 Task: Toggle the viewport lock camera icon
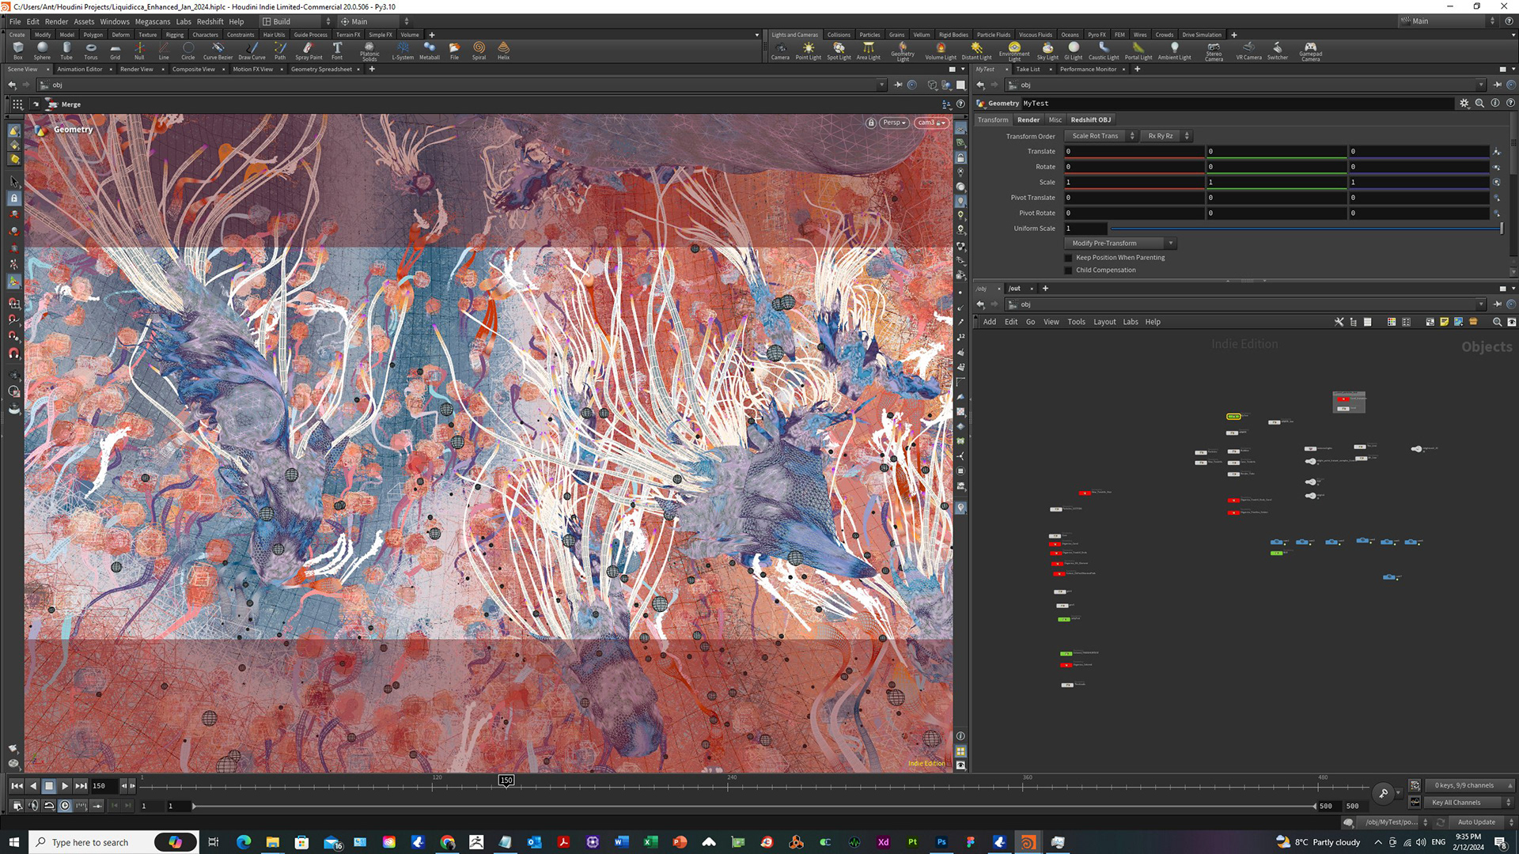871,123
